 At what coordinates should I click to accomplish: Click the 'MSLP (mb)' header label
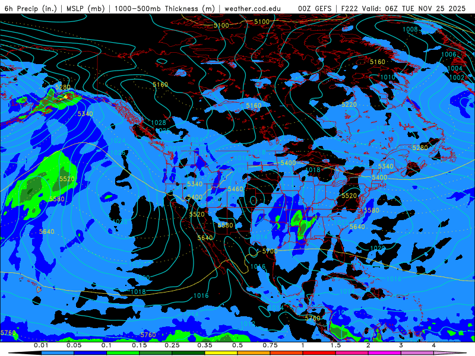coord(85,8)
